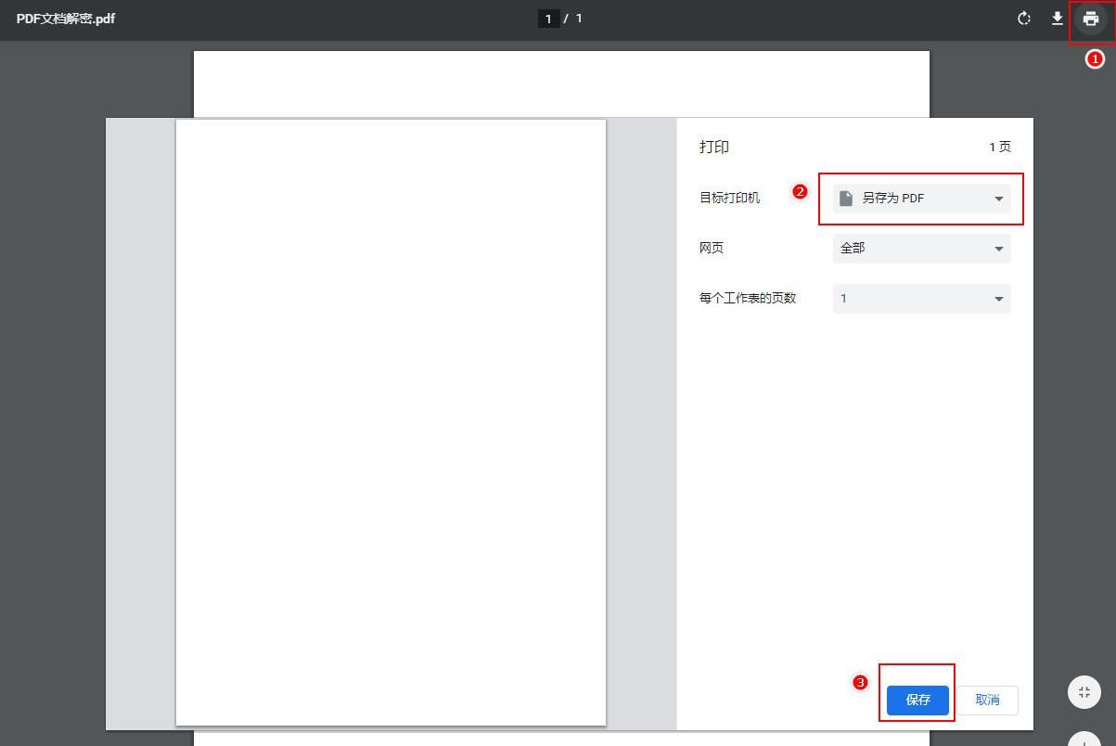This screenshot has height=746, width=1116.
Task: Cancel printing with the 取消 button
Action: coord(987,700)
